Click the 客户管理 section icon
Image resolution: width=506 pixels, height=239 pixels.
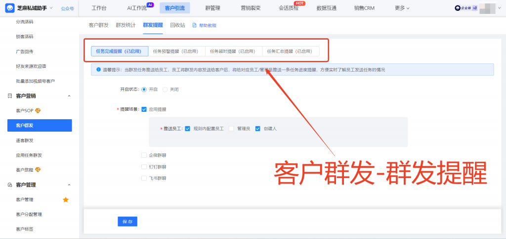(10, 185)
